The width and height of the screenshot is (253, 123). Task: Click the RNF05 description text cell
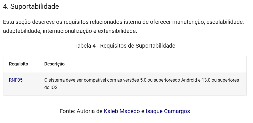click(x=142, y=84)
